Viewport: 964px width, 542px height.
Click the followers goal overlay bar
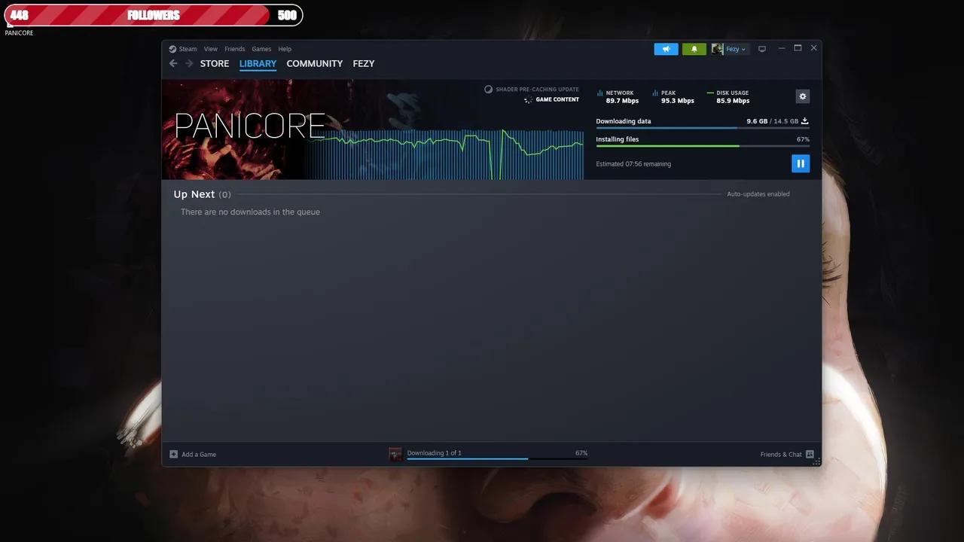coord(153,15)
